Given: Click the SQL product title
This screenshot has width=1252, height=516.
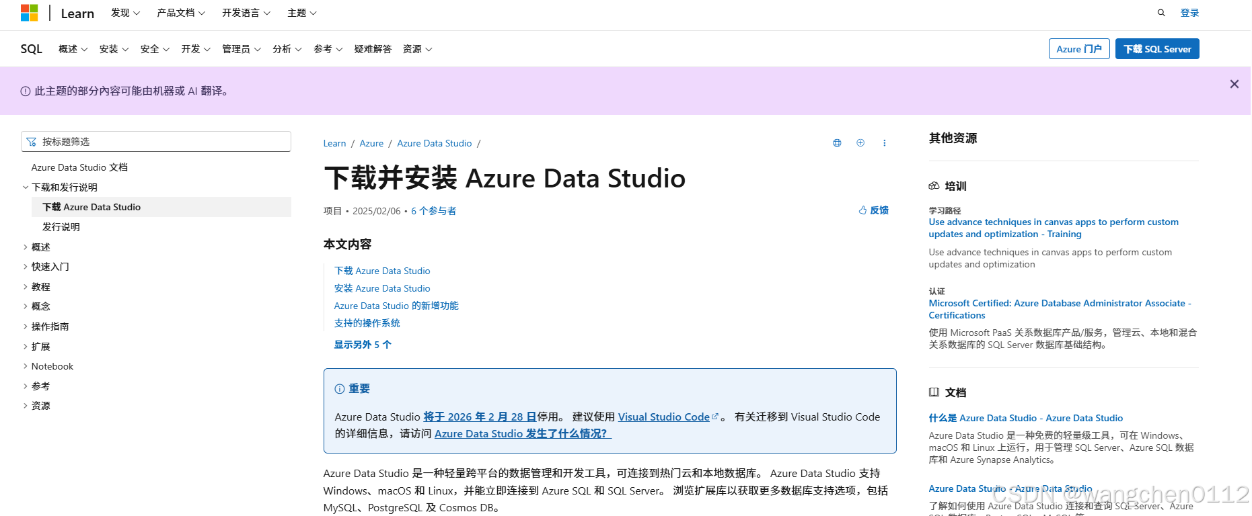Looking at the screenshot, I should pyautogui.click(x=32, y=49).
